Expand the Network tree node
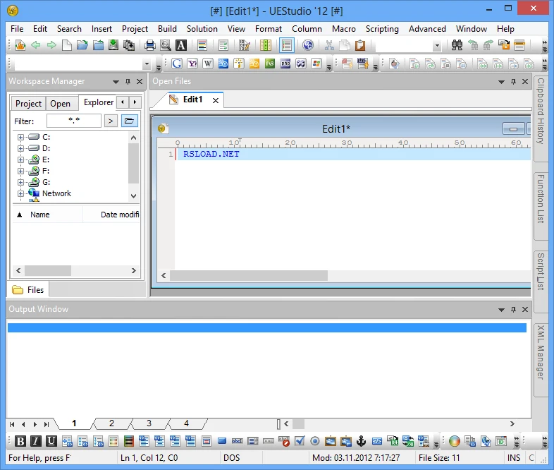 (x=21, y=193)
